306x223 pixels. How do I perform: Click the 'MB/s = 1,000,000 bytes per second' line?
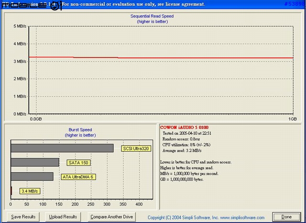point(189,174)
